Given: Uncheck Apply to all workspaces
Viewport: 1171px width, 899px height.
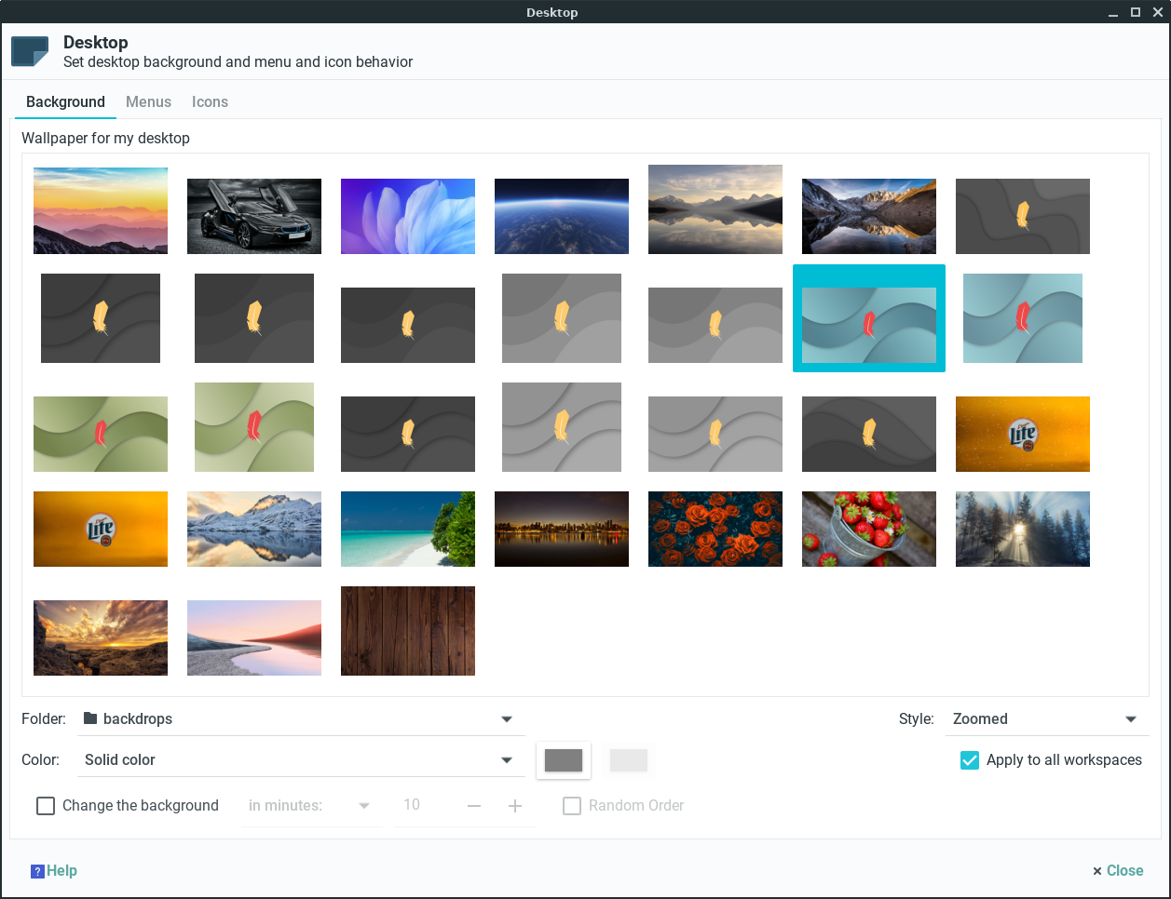Looking at the screenshot, I should [969, 759].
